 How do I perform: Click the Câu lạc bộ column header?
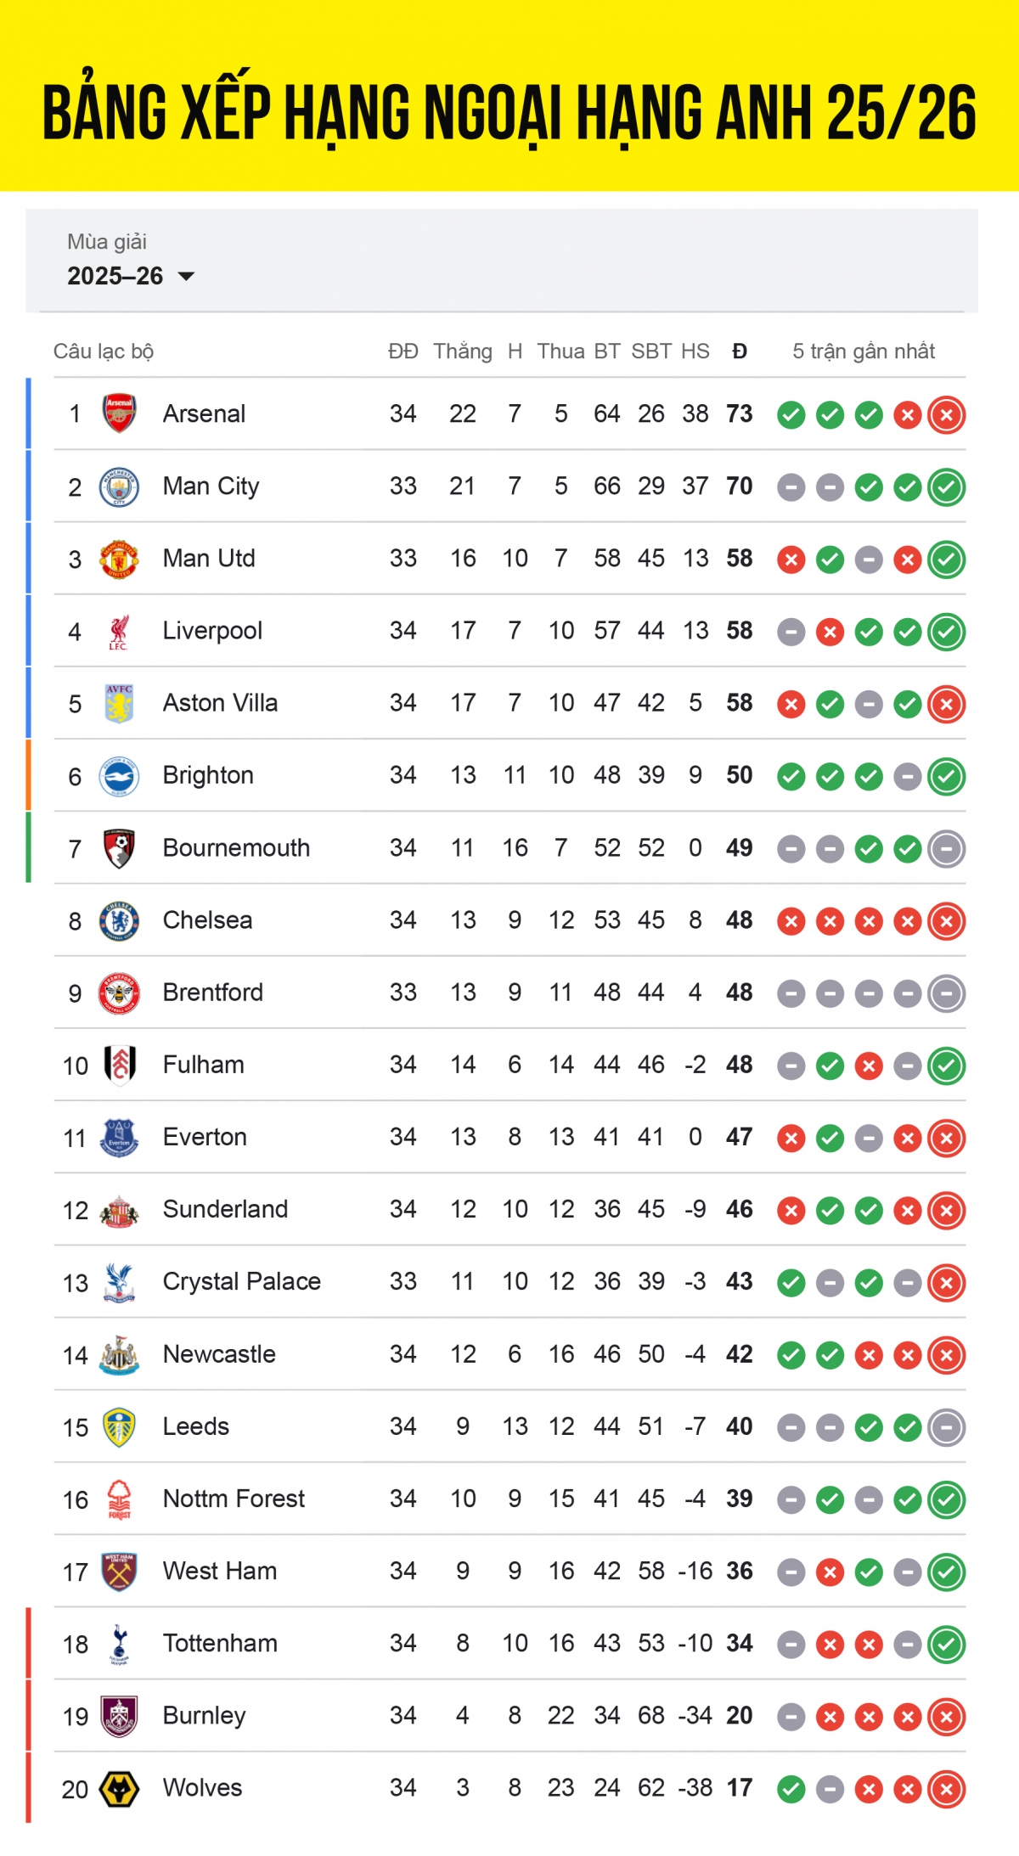tap(104, 352)
